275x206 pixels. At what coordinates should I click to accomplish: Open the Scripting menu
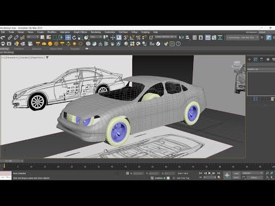tap(146, 32)
